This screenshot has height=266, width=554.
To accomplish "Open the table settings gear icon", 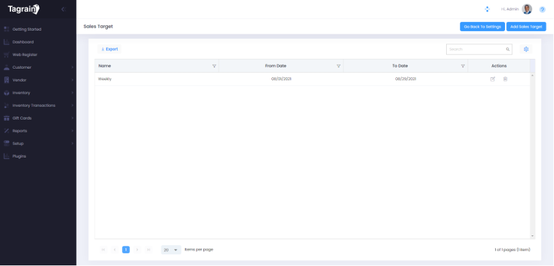I will pyautogui.click(x=526, y=49).
